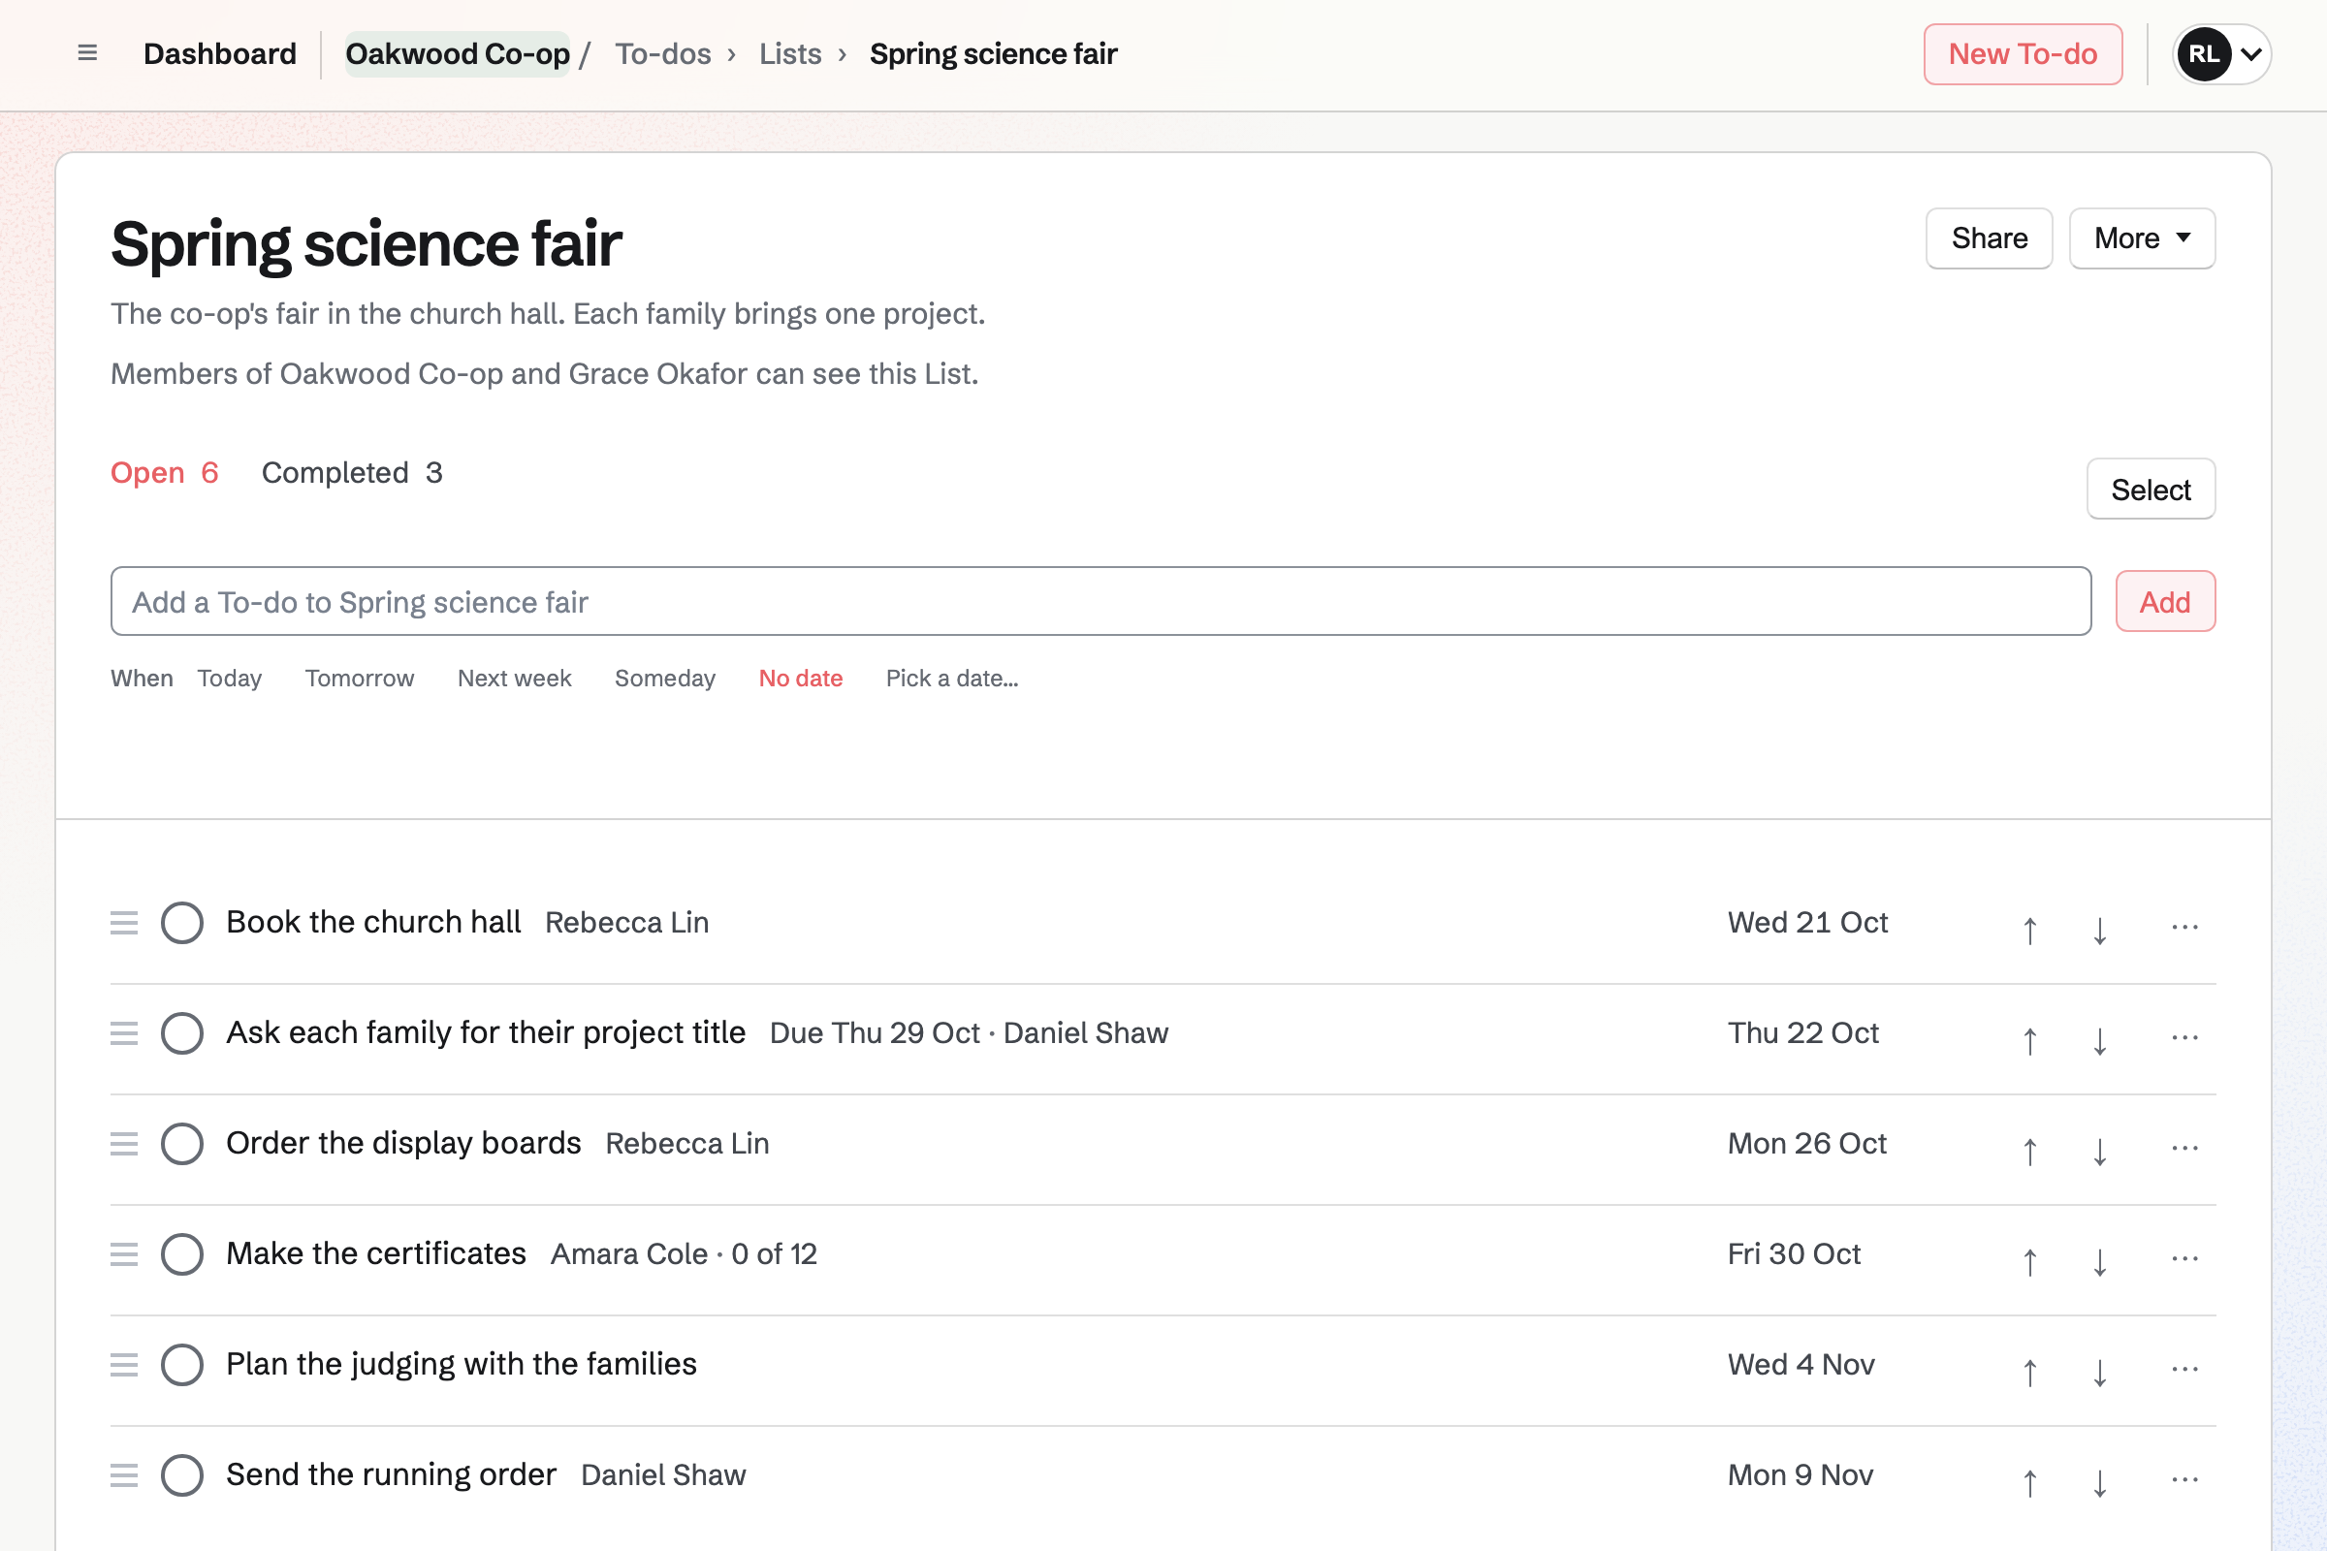The height and width of the screenshot is (1551, 2327).
Task: Go to To-dos breadcrumb
Action: [x=663, y=53]
